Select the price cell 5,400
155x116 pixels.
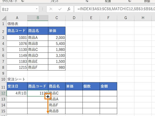click(57, 44)
